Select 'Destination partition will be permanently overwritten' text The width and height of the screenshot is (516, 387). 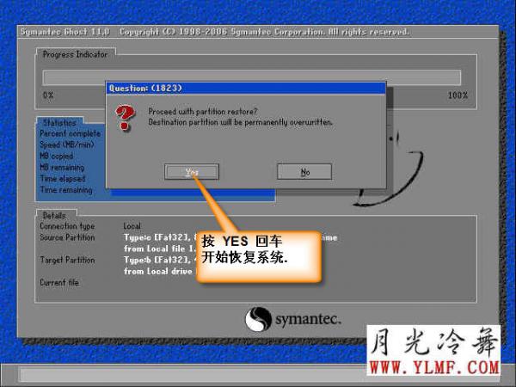tap(241, 122)
